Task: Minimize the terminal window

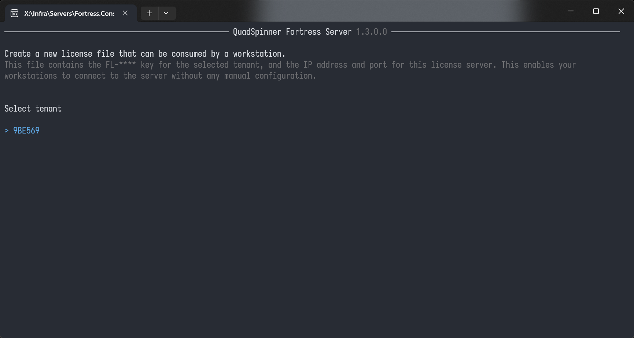Action: [571, 11]
